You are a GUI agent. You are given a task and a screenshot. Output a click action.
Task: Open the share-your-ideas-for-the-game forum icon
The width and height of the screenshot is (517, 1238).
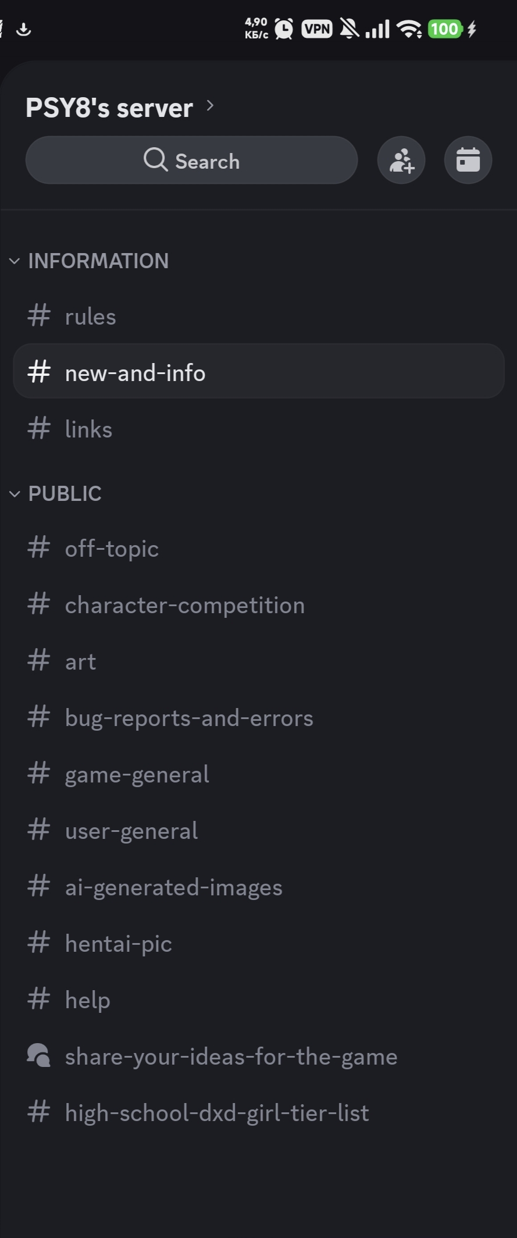tap(39, 1056)
